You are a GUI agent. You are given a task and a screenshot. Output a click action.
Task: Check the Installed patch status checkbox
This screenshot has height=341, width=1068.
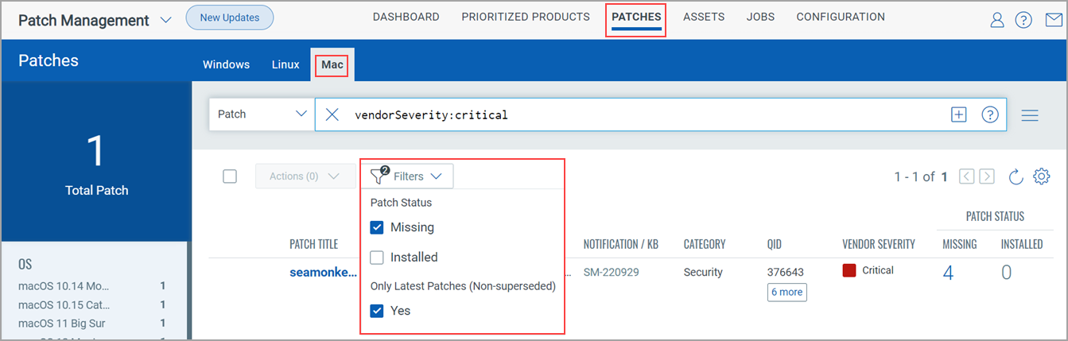(x=377, y=258)
